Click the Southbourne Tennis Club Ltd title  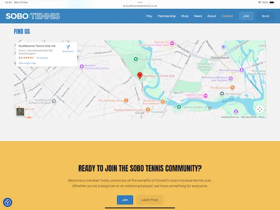37,46
